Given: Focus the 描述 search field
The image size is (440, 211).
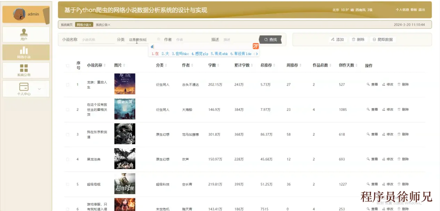Looking at the screenshot, I should [x=239, y=40].
